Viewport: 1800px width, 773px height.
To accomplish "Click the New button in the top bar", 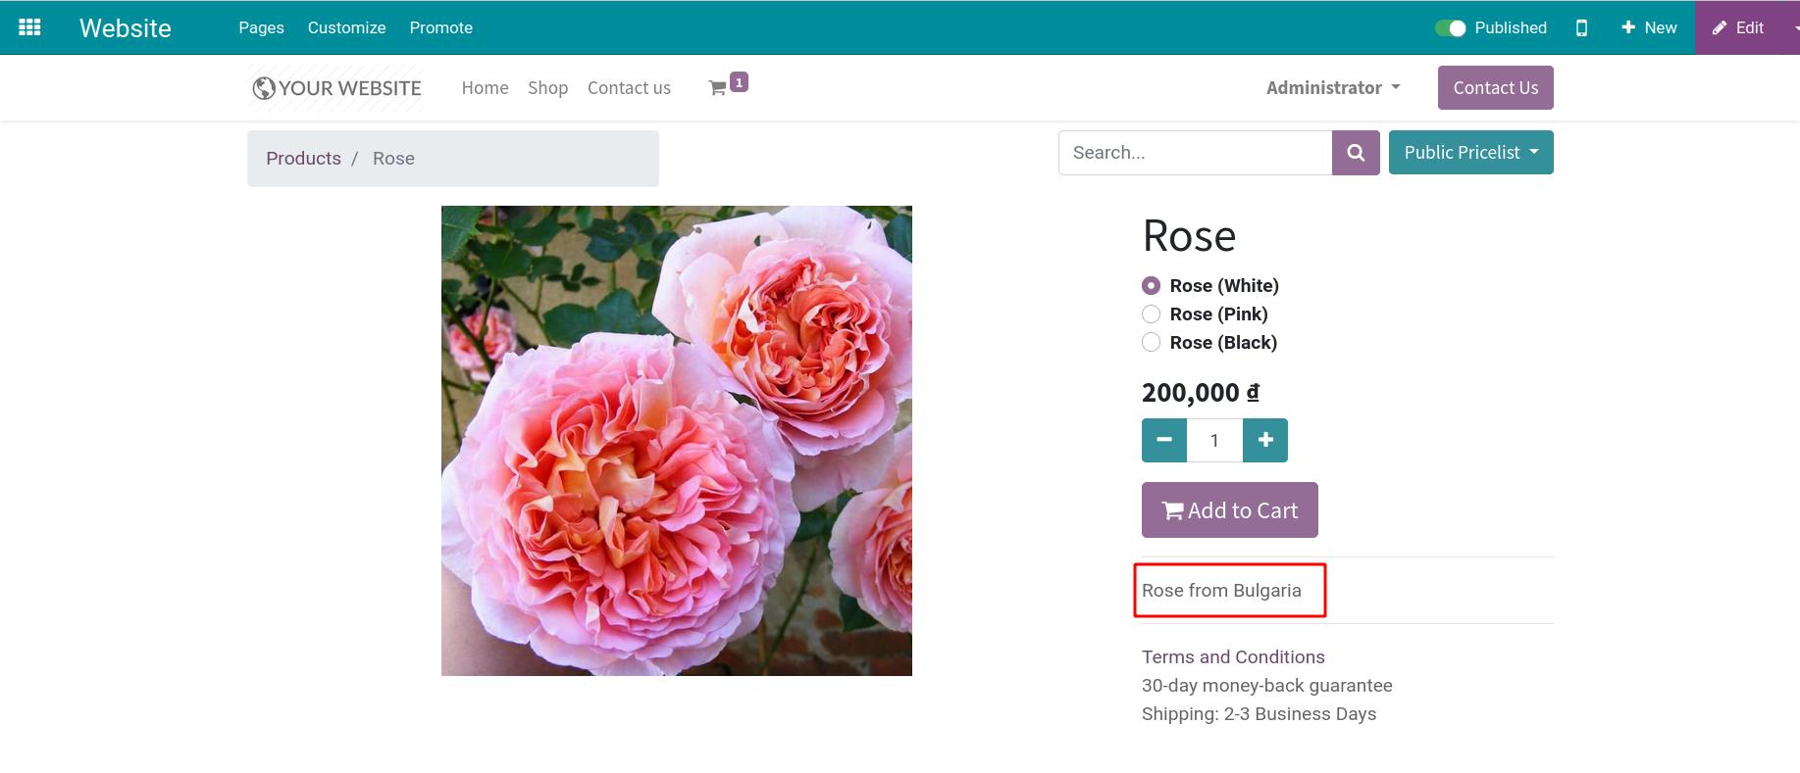I will (x=1648, y=27).
